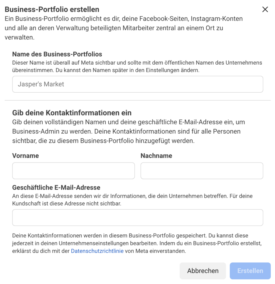Open the Datenschutzrichtlinie link
This screenshot has height=284, width=275.
[x=97, y=251]
